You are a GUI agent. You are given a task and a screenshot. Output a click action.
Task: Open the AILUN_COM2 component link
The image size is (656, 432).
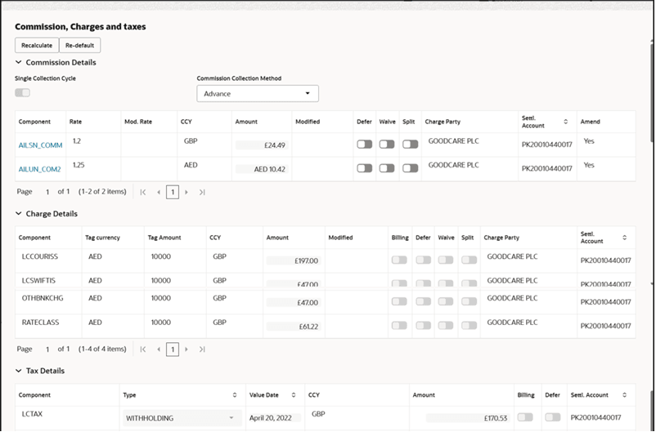40,169
